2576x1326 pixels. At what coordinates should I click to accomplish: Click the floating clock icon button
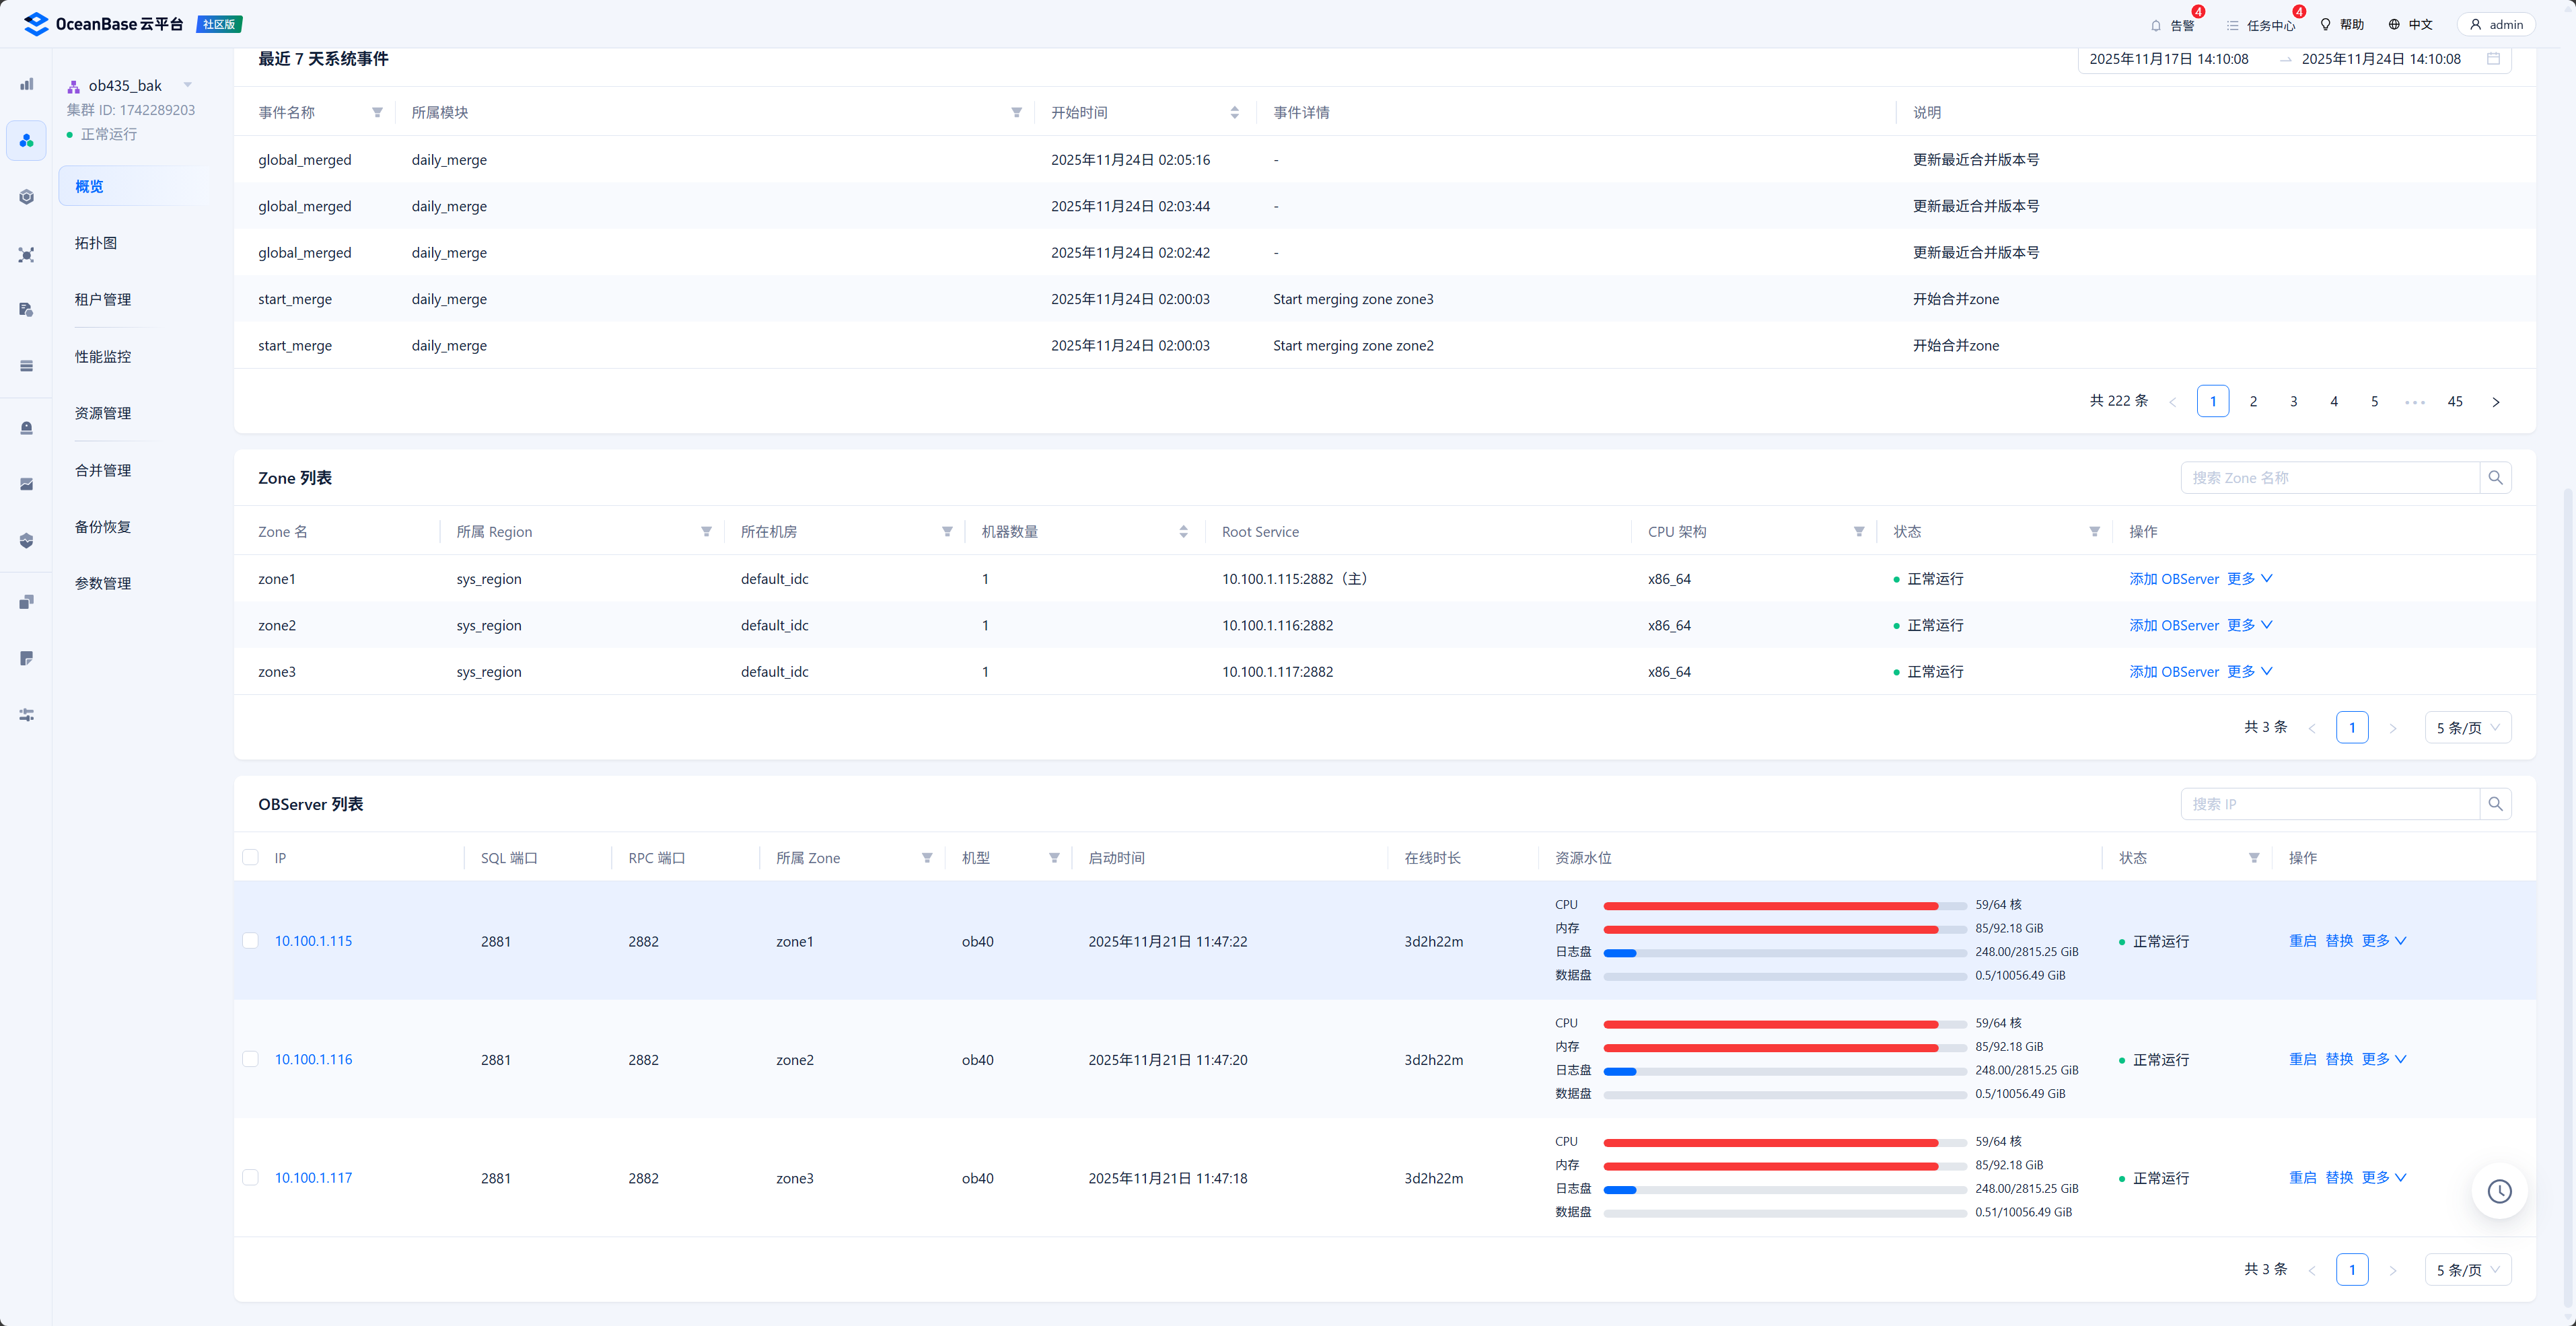2499,1191
